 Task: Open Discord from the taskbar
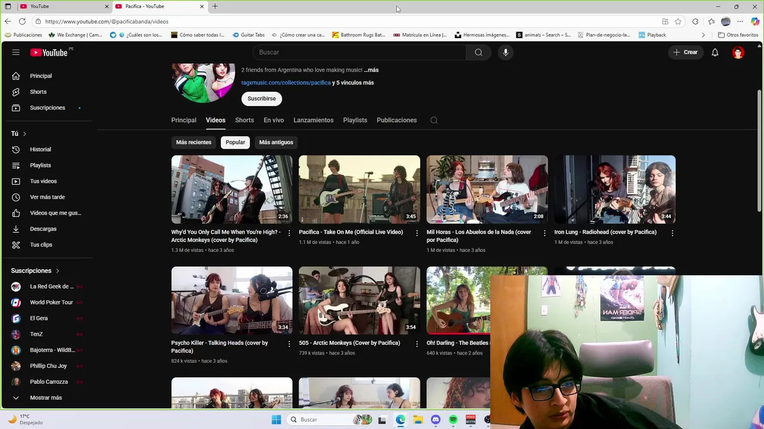tap(436, 419)
